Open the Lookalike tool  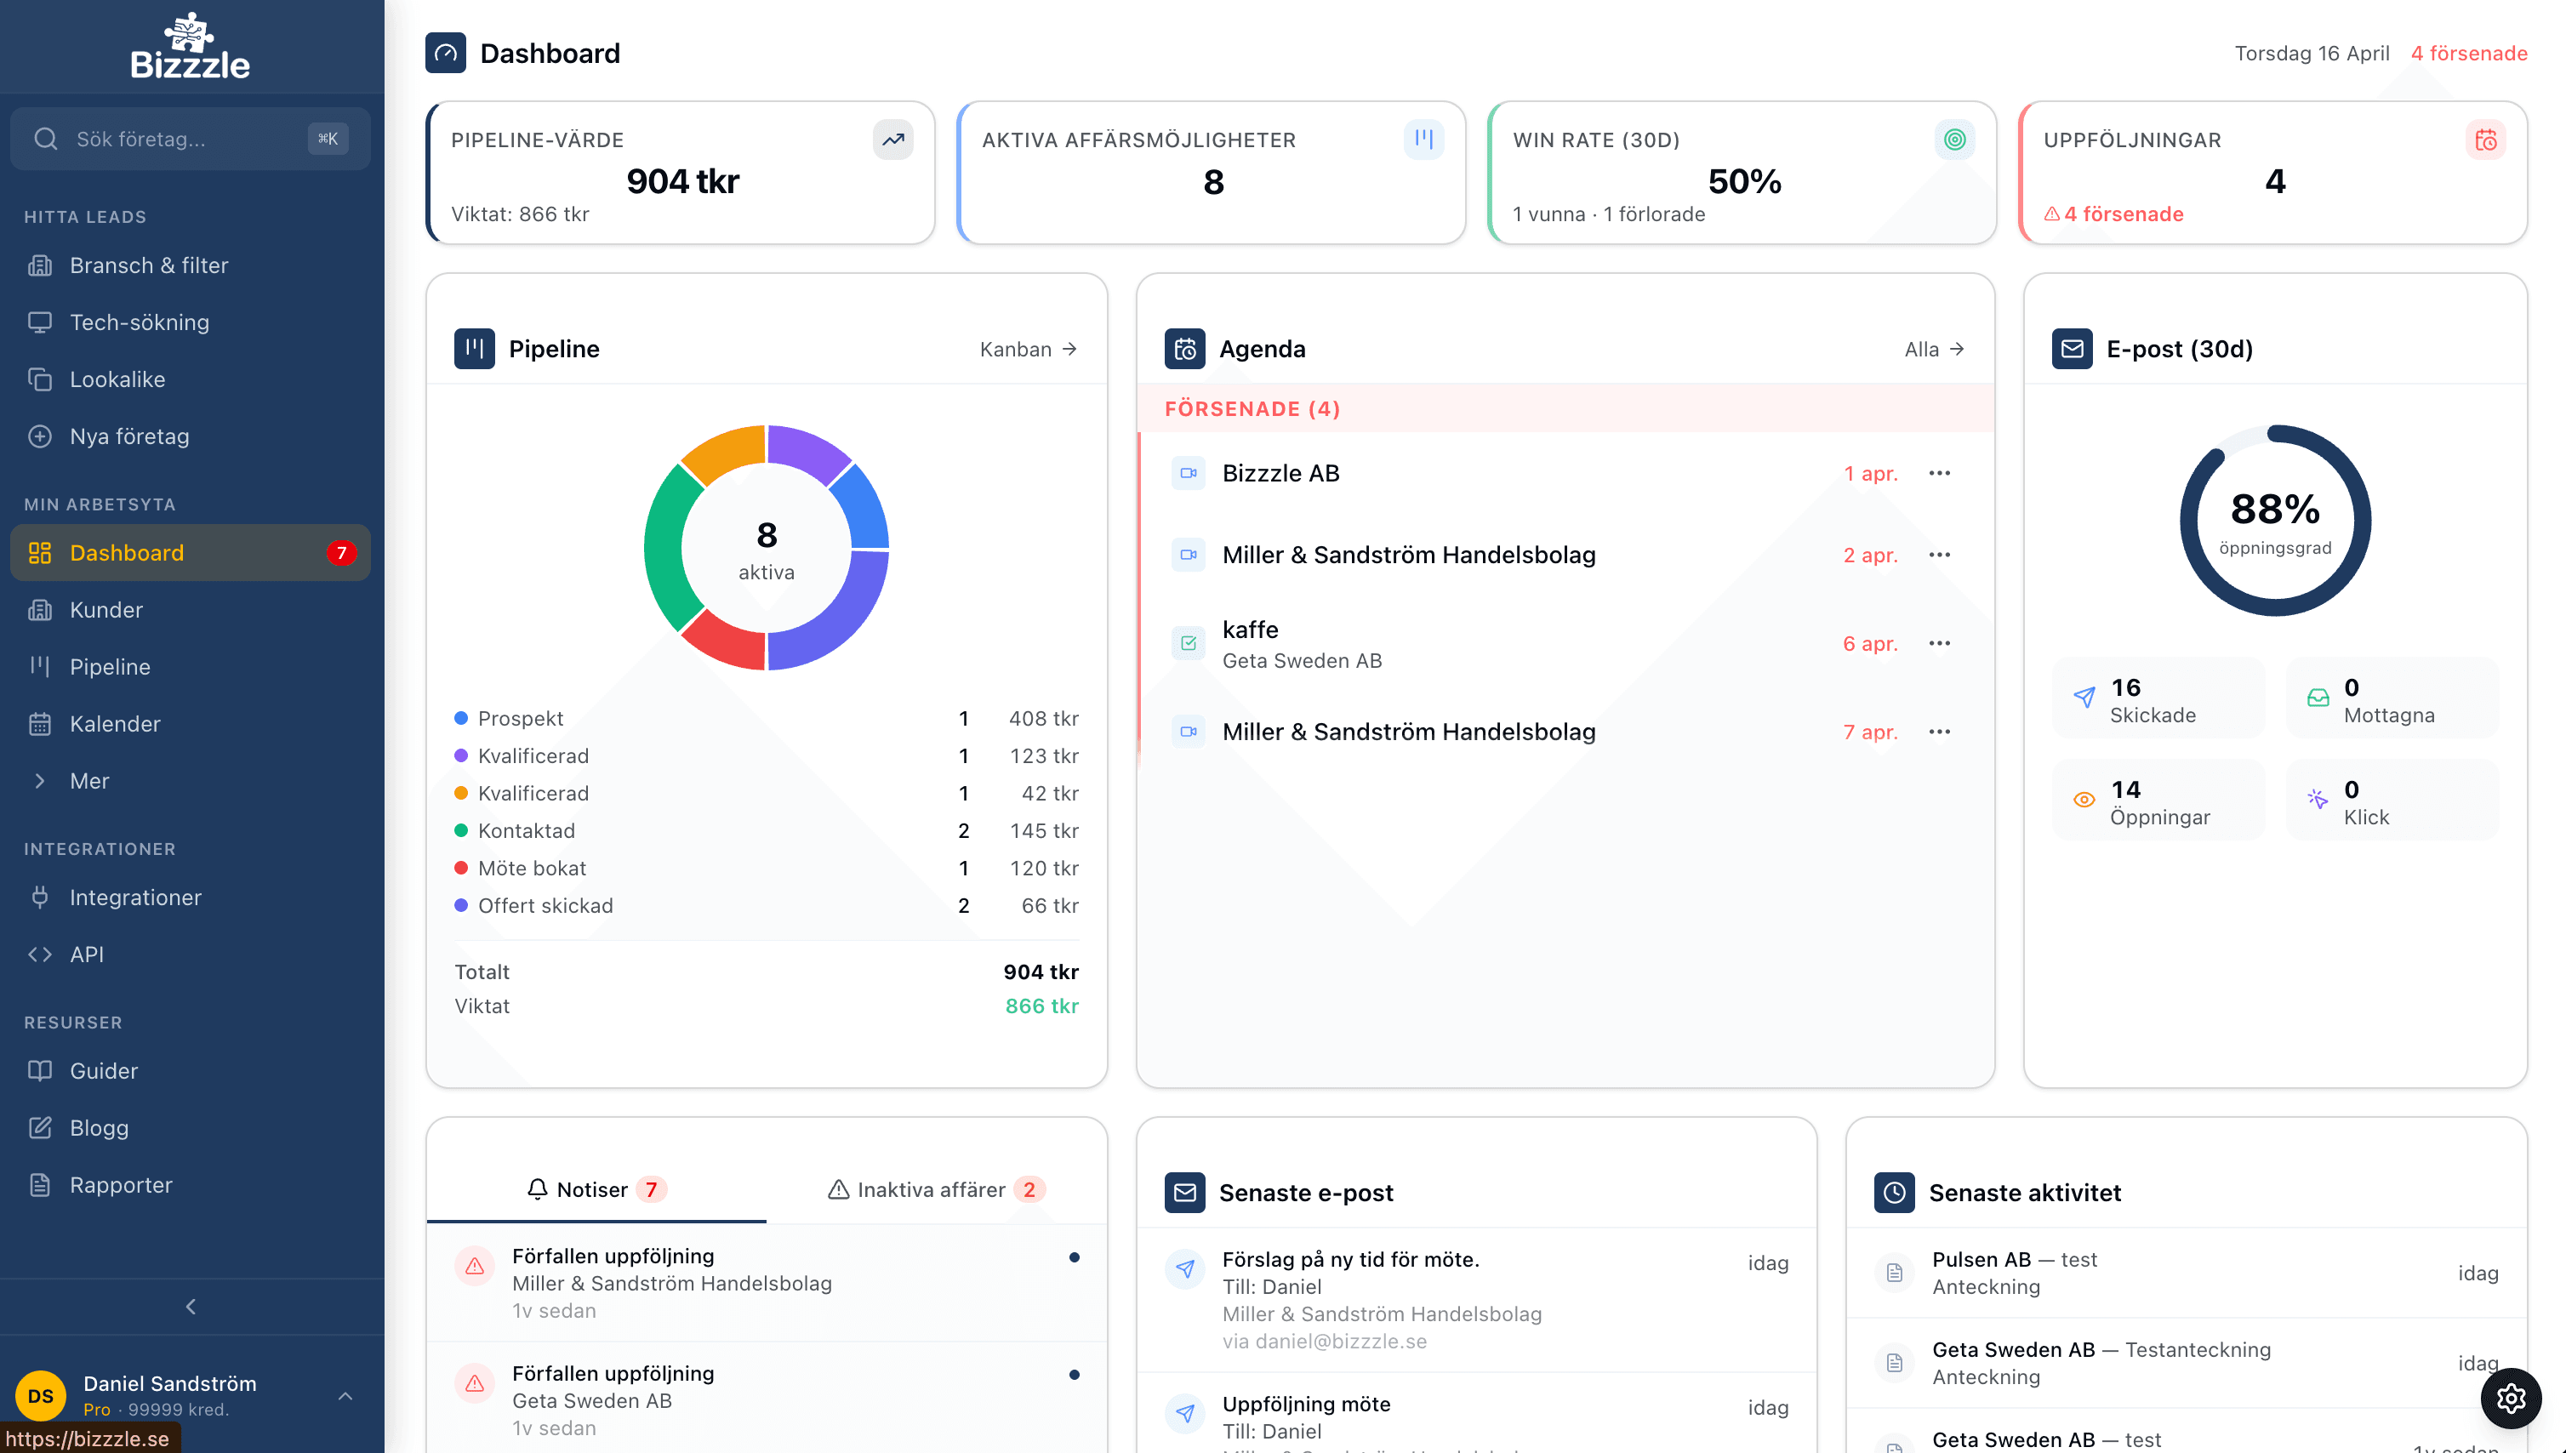(x=117, y=379)
